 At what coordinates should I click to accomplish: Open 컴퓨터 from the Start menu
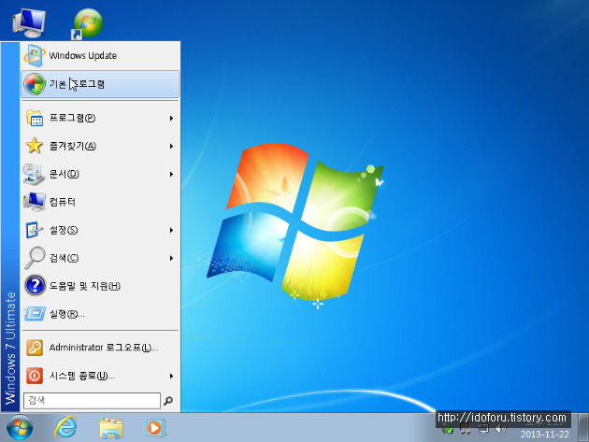[100, 202]
